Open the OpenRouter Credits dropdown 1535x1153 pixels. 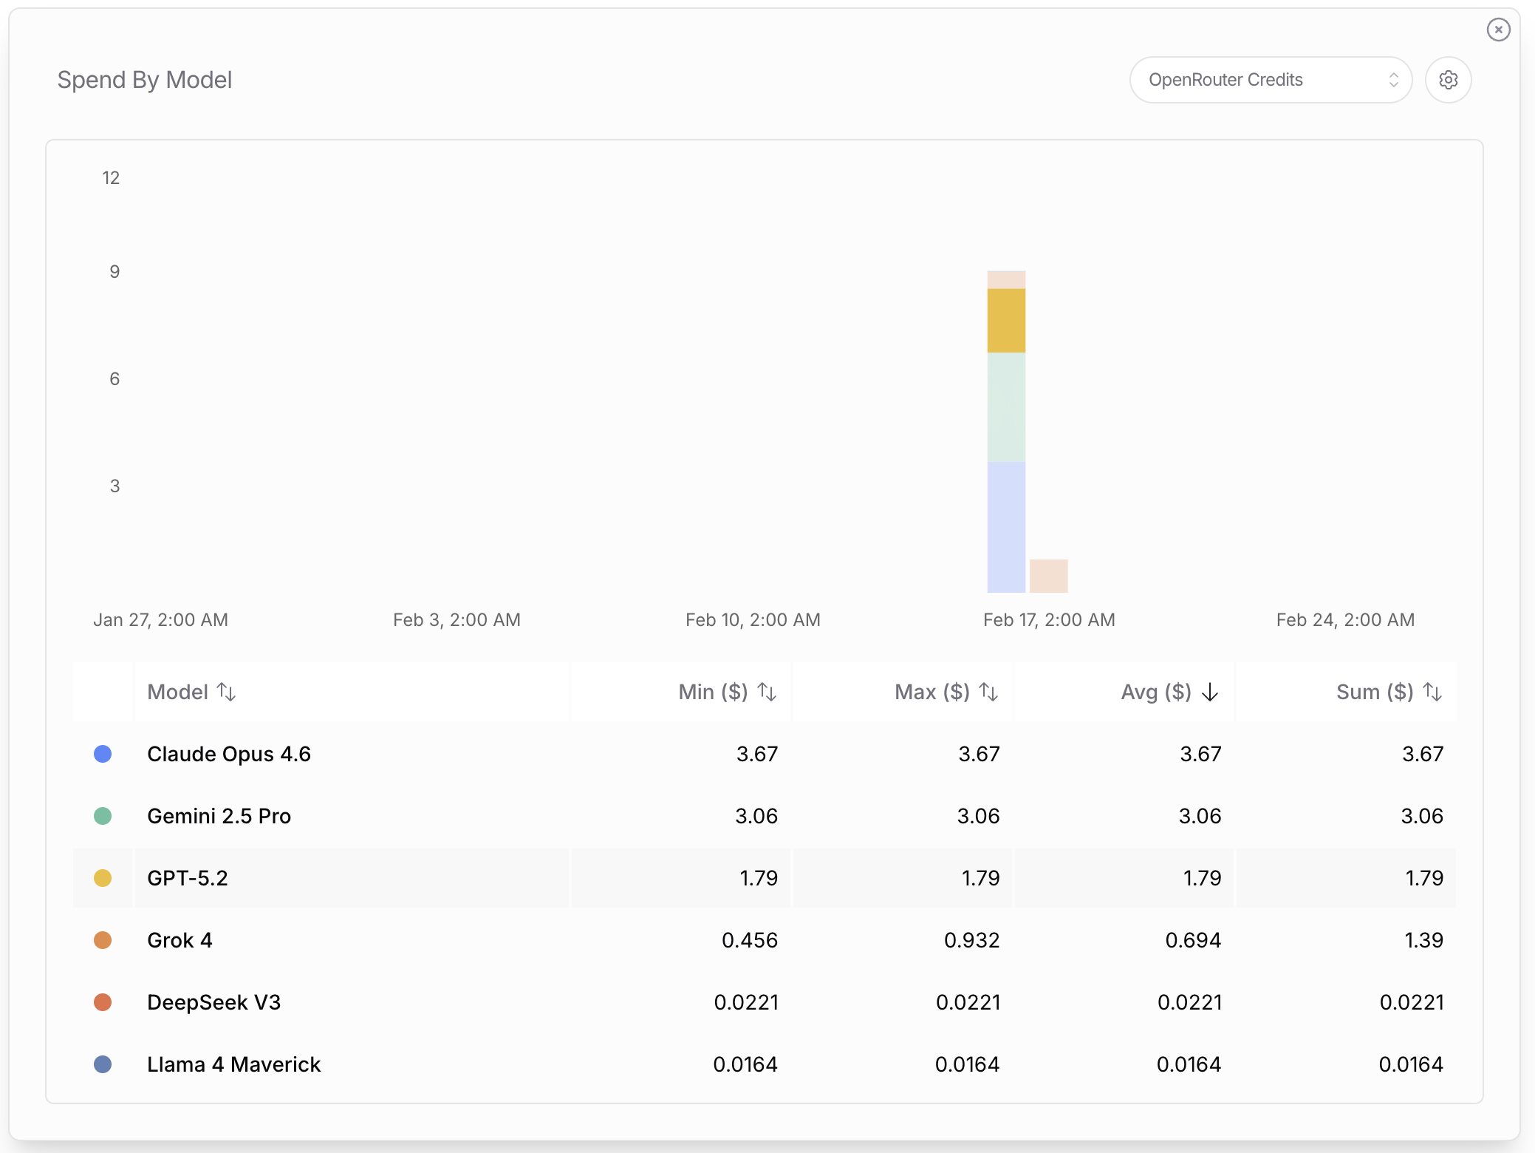(1270, 79)
